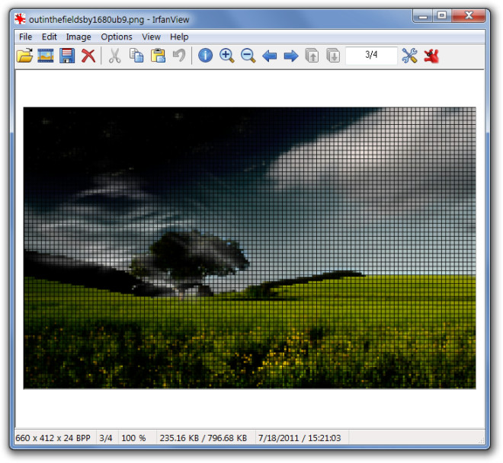Click the red IrfanView About mascot icon
This screenshot has height=463, width=503.
[x=431, y=56]
